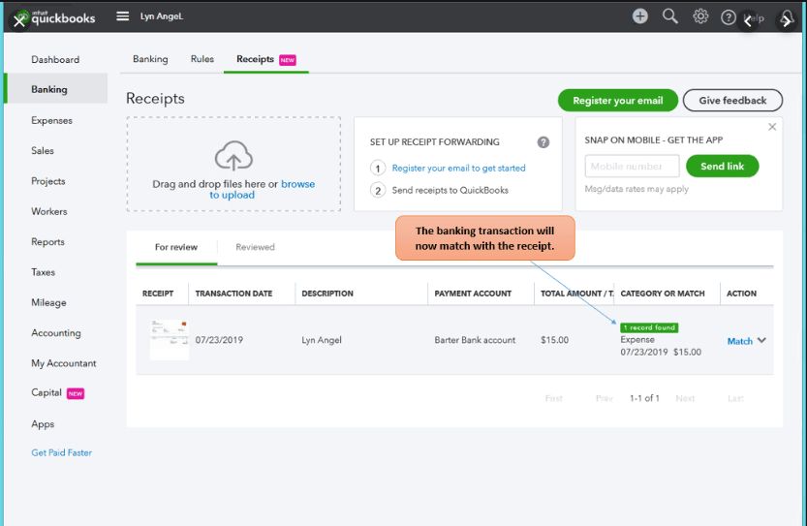Viewport: 807px width, 526px height.
Task: Click the Match action link
Action: (739, 341)
